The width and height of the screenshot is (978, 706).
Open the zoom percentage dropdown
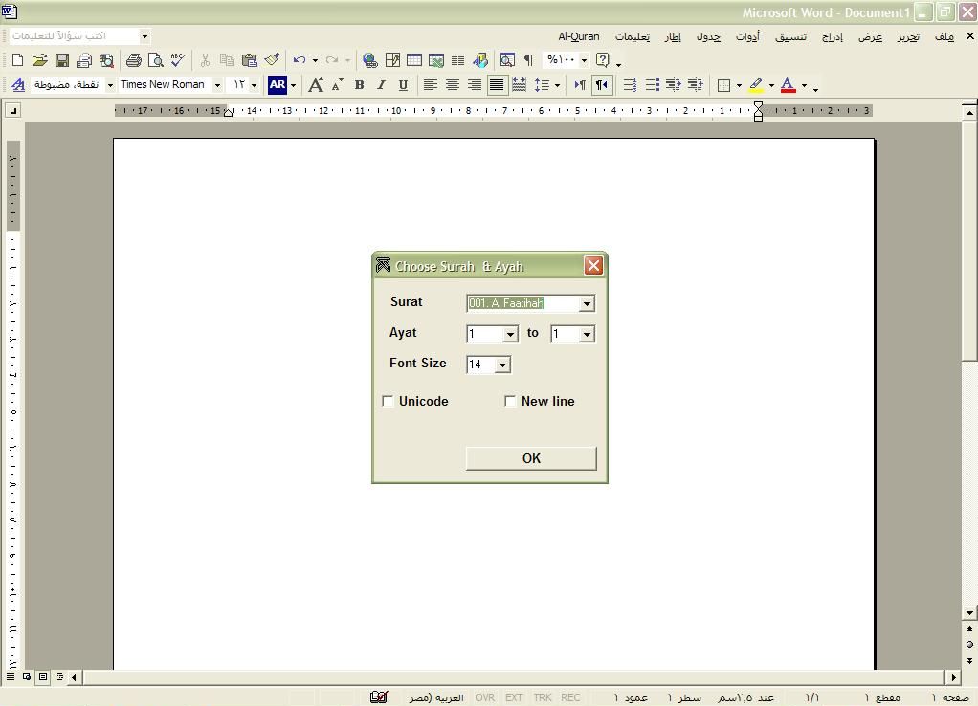tap(584, 60)
